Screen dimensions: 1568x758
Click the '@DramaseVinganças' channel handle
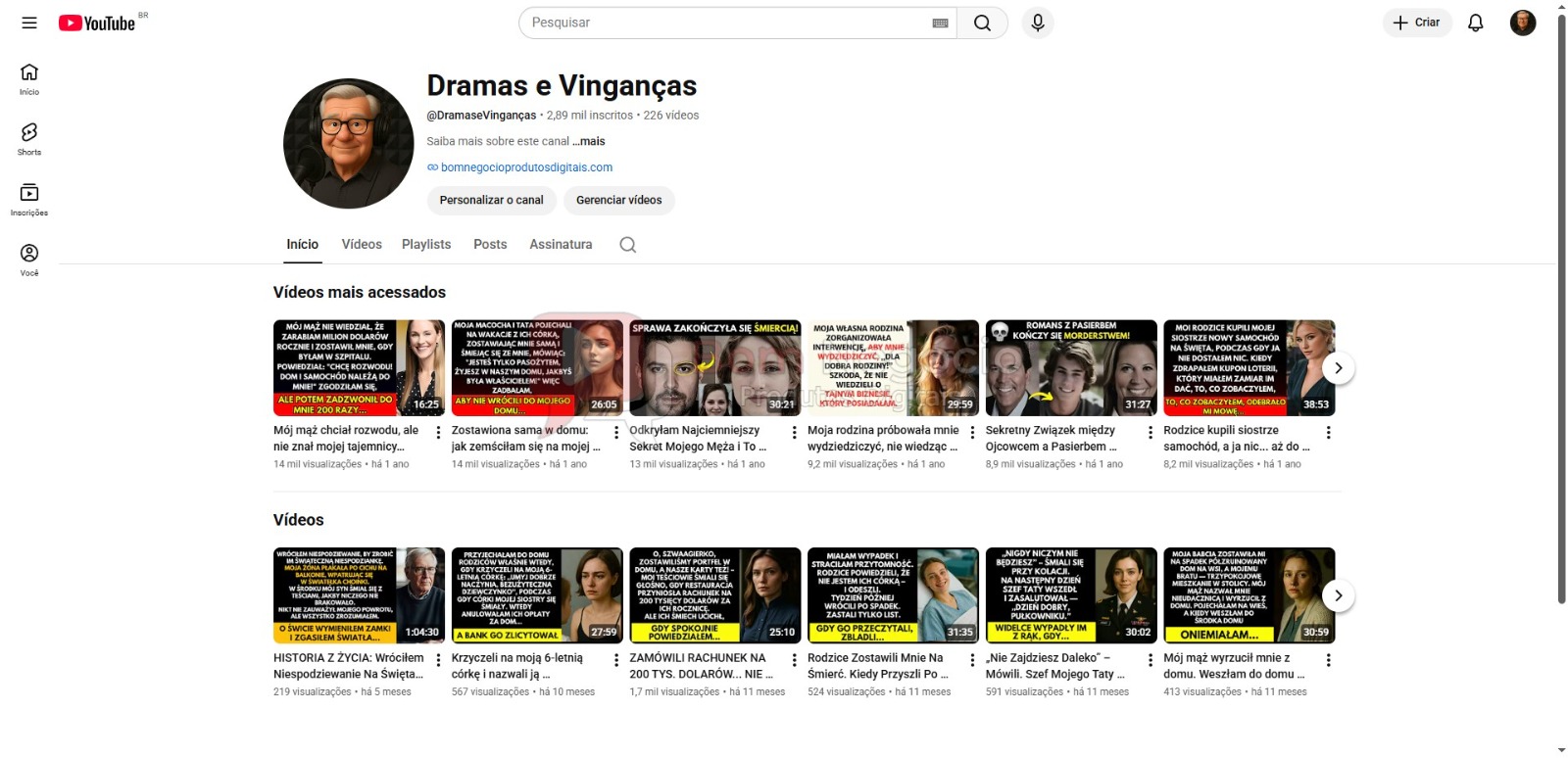pyautogui.click(x=481, y=116)
